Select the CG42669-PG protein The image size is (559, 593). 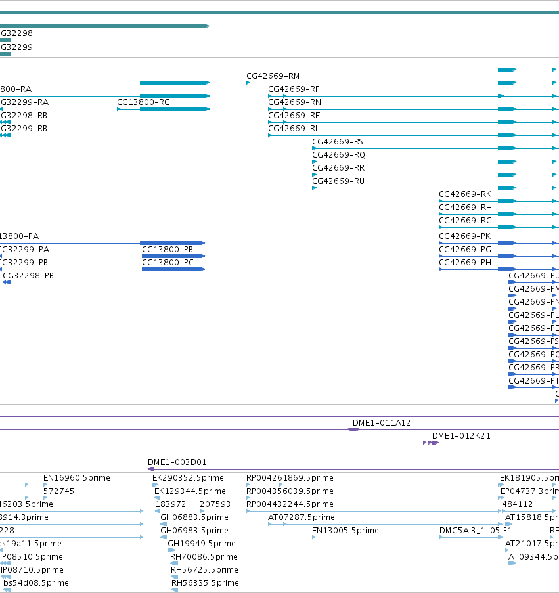coord(465,250)
